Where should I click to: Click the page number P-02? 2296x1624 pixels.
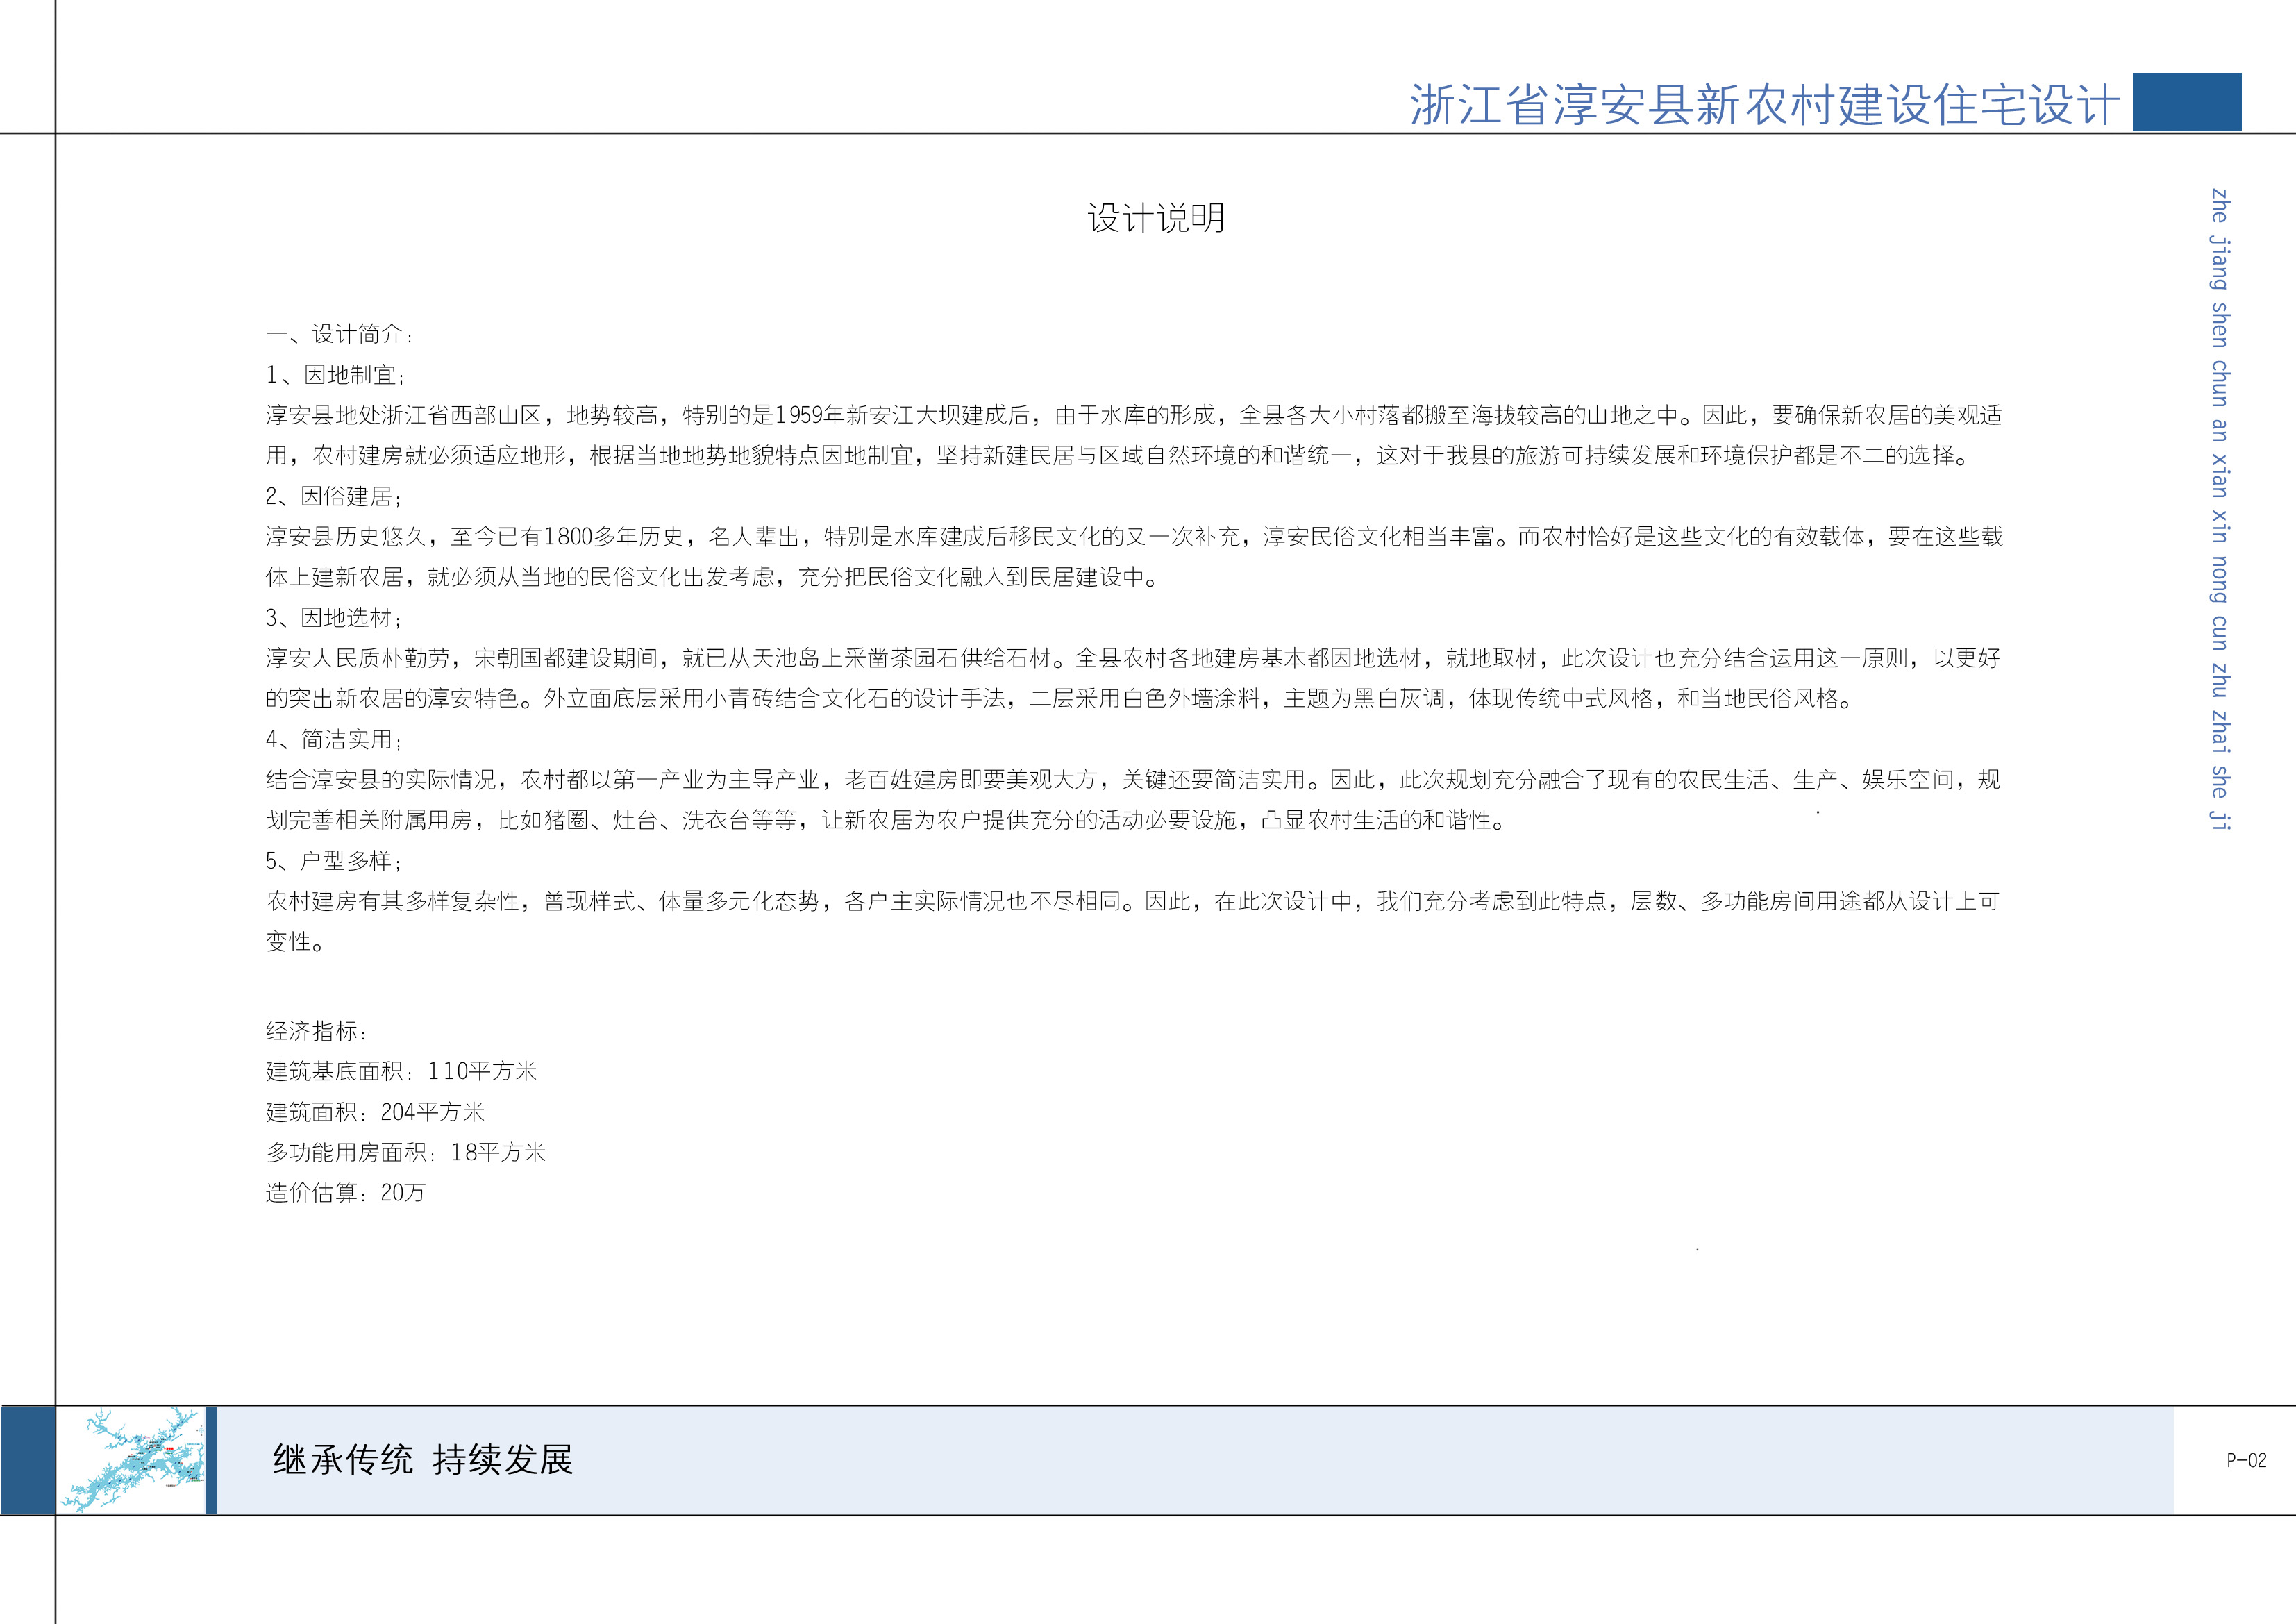[2246, 1460]
